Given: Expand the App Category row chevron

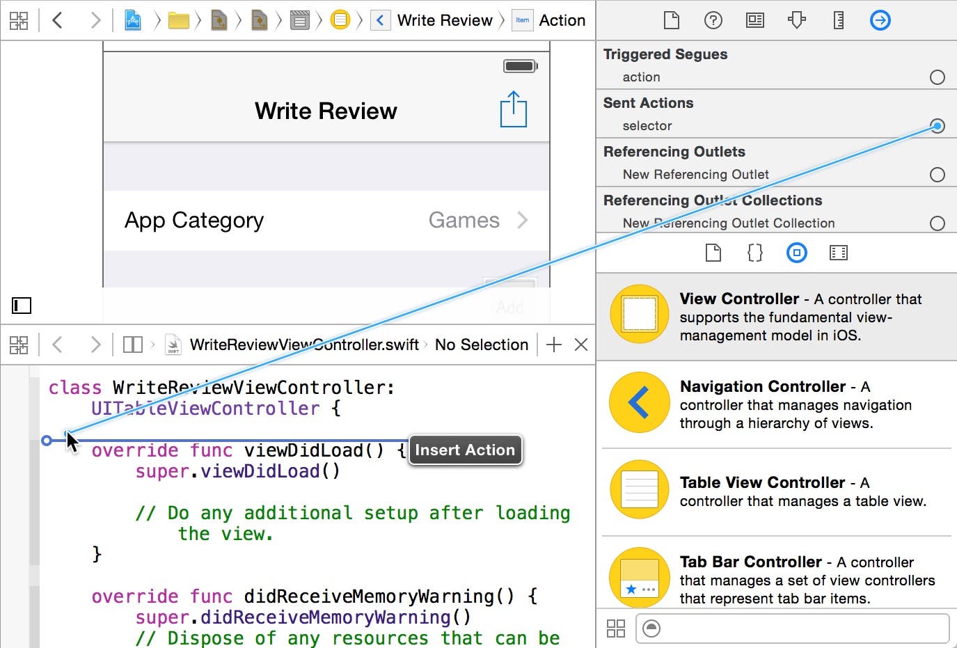Looking at the screenshot, I should click(x=523, y=221).
